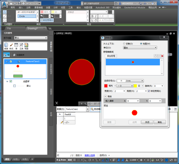
Task: Open the AutoCAD application menu logo
Action: 5,5
